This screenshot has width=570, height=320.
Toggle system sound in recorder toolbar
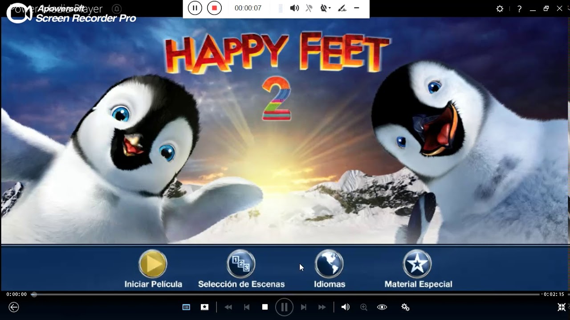click(x=294, y=8)
